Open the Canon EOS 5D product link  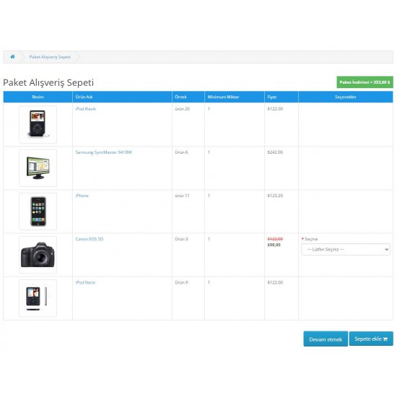tap(90, 239)
